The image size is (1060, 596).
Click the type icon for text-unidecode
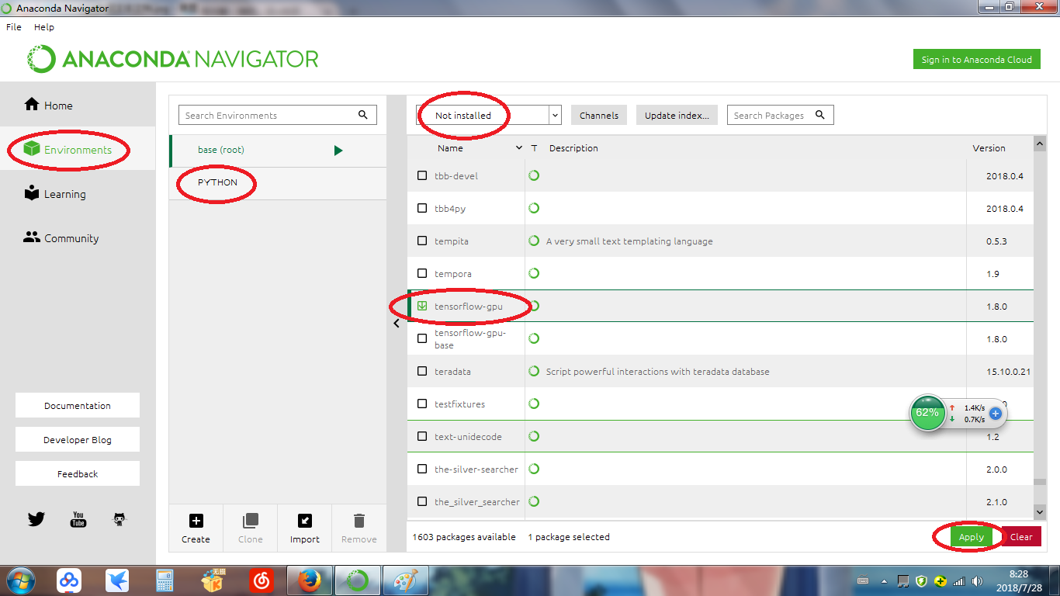tap(534, 436)
